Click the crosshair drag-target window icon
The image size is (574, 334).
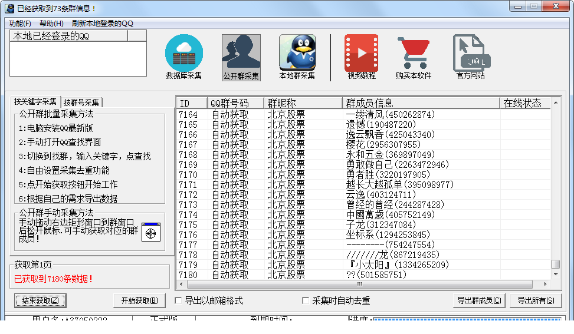(x=151, y=232)
